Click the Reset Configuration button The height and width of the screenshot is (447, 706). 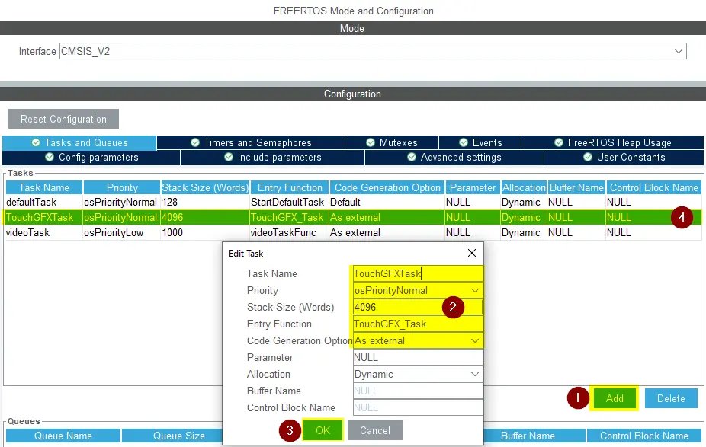(x=63, y=119)
